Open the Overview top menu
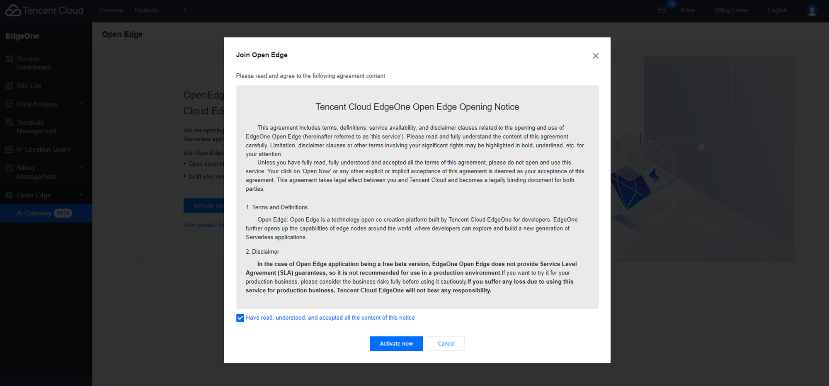The image size is (829, 386). pos(111,10)
